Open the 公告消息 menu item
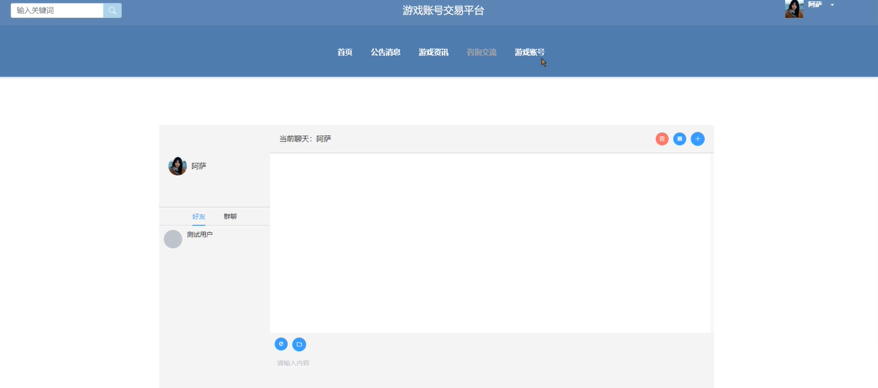This screenshot has width=878, height=388. (386, 52)
